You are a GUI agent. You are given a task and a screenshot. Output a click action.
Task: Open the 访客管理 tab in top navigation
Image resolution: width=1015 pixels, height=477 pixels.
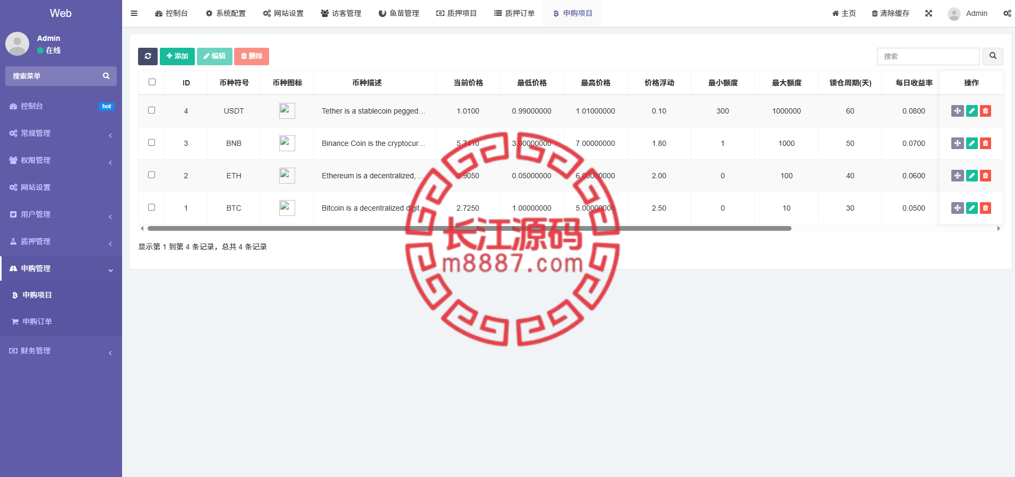point(341,13)
